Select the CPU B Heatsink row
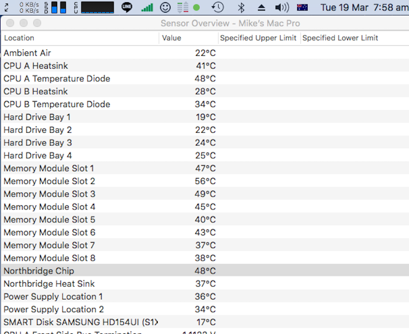 coord(205,91)
